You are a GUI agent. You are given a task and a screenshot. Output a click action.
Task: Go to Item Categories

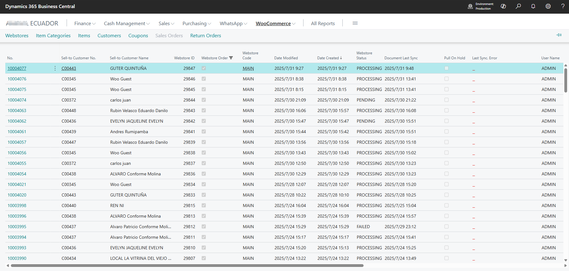(53, 36)
